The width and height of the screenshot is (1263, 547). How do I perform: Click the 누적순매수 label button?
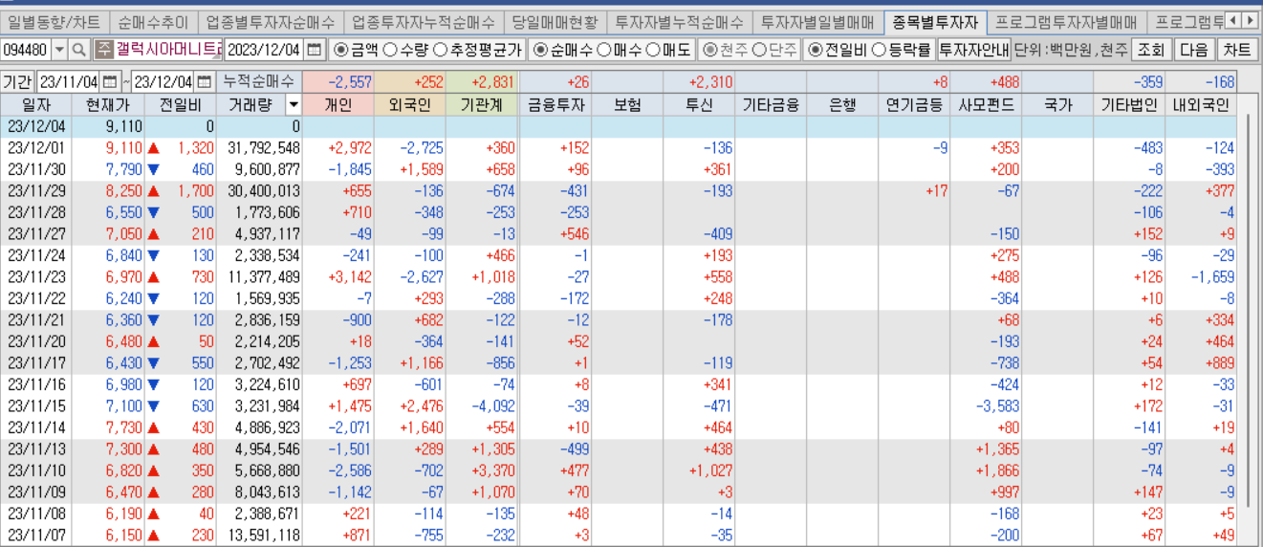258,82
